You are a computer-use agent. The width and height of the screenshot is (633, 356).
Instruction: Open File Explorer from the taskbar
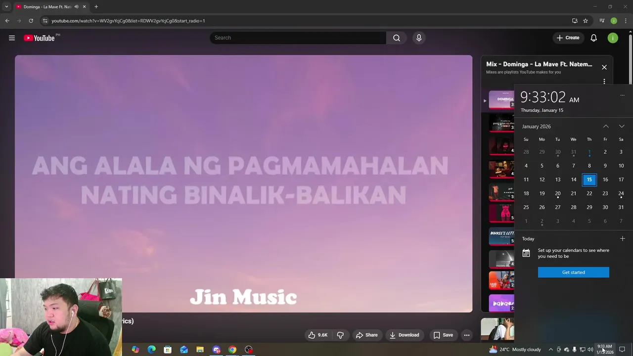200,350
